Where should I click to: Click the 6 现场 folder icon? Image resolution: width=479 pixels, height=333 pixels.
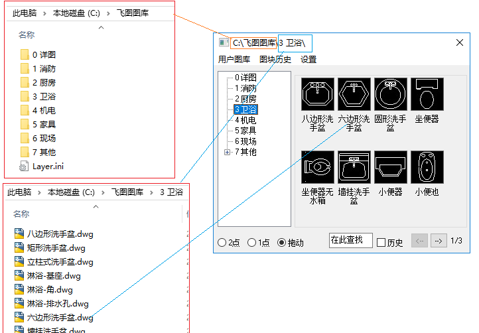point(25,139)
